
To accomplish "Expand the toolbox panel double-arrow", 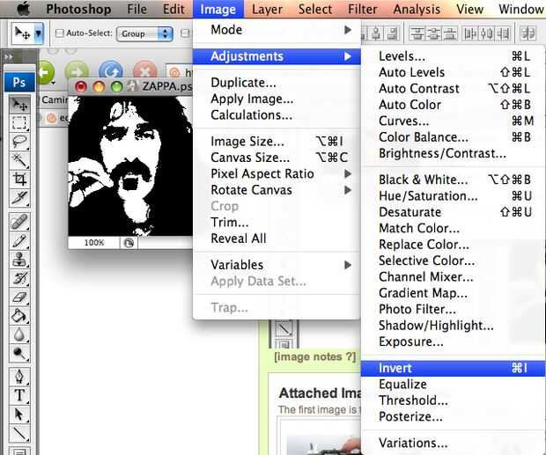I will [x=8, y=56].
